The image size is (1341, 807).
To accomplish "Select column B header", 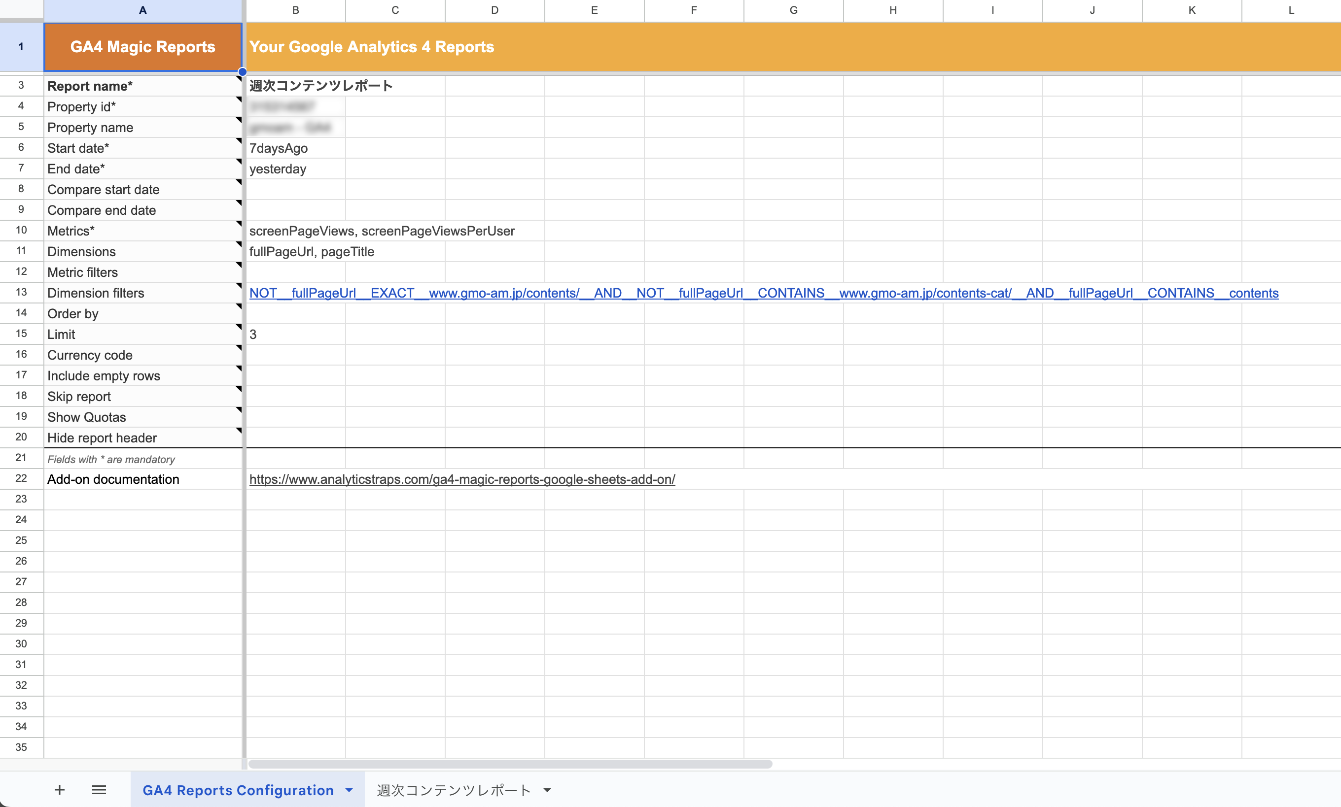I will (x=295, y=10).
